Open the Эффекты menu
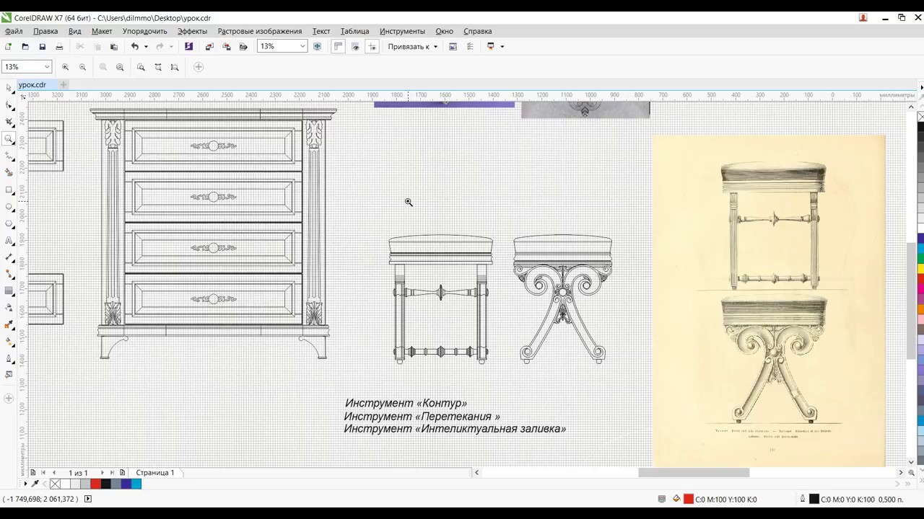 (193, 31)
